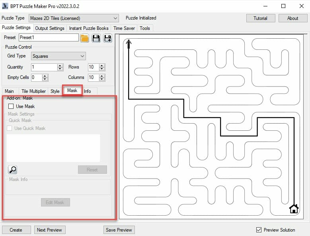
Task: Open the Tile Multiplier sub-tab
Action: coord(33,91)
